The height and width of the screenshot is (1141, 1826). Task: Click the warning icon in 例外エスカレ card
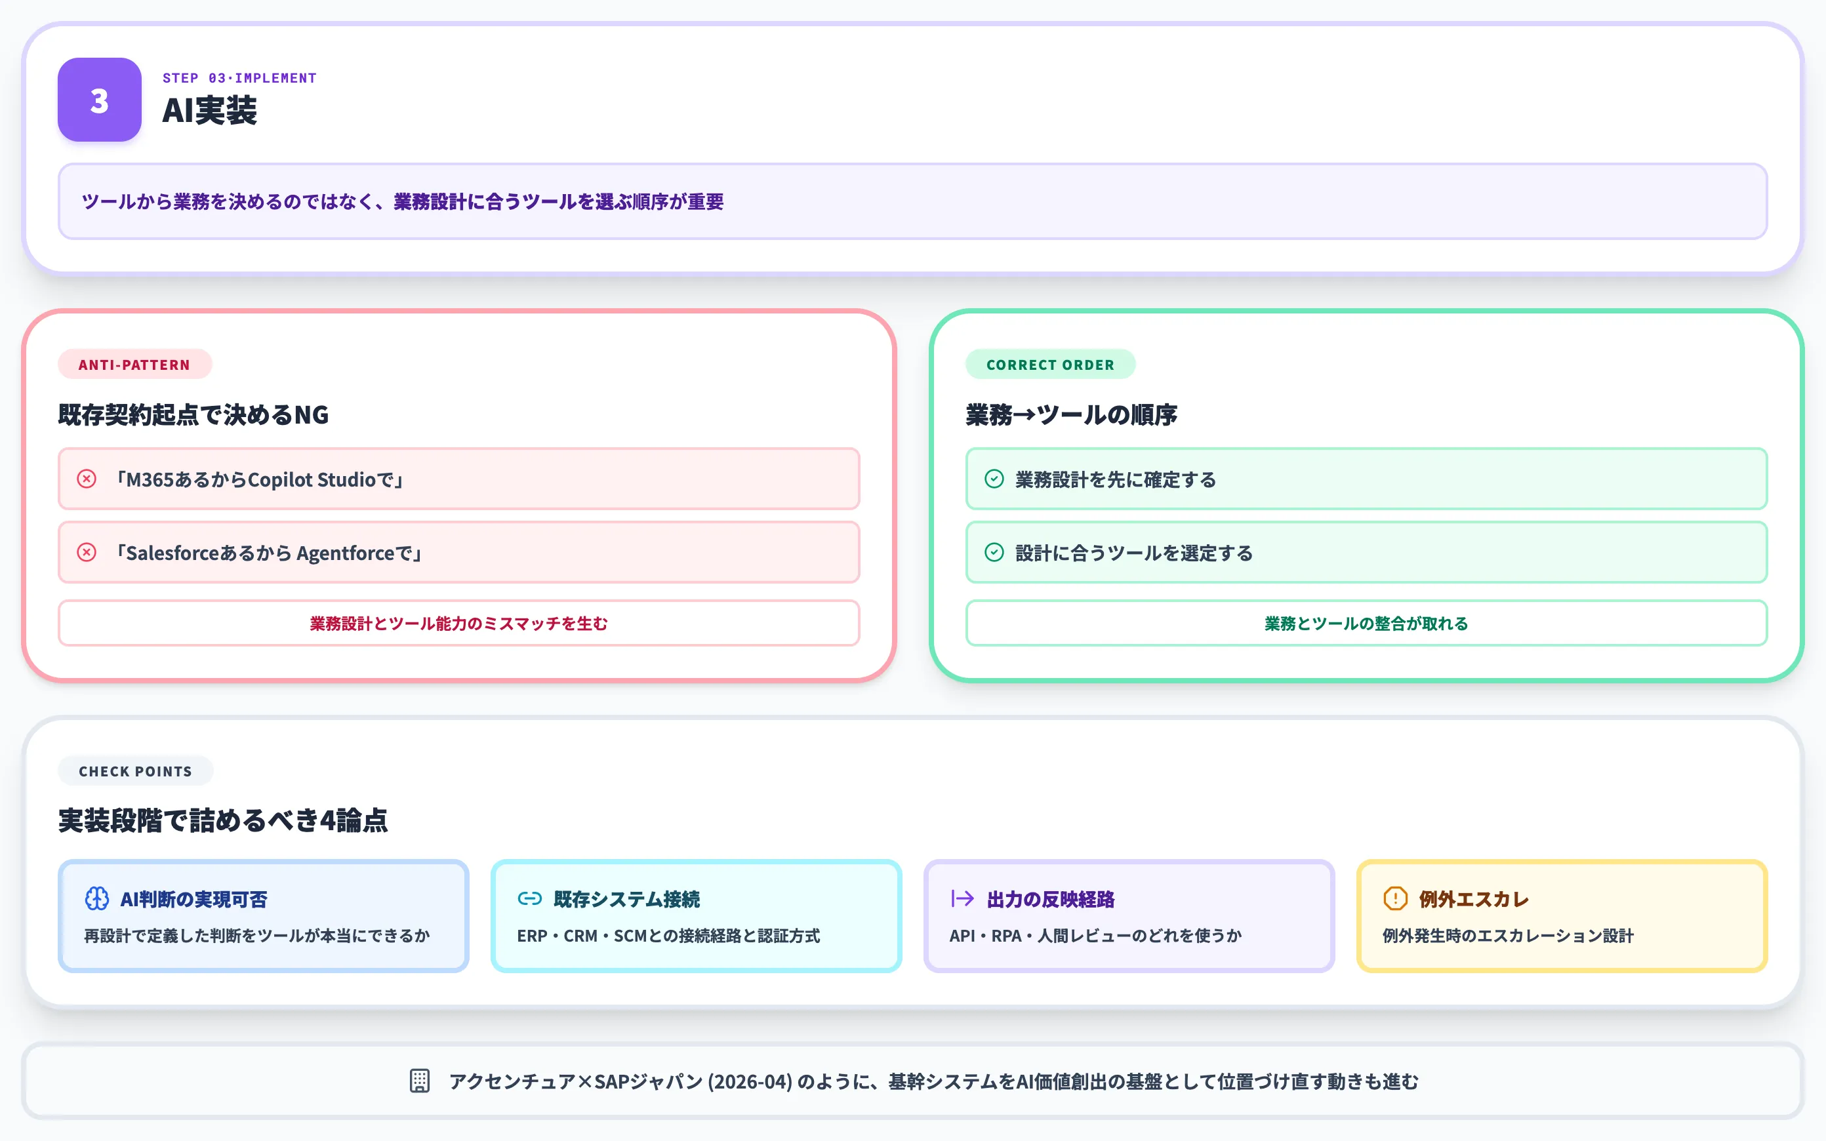tap(1395, 899)
